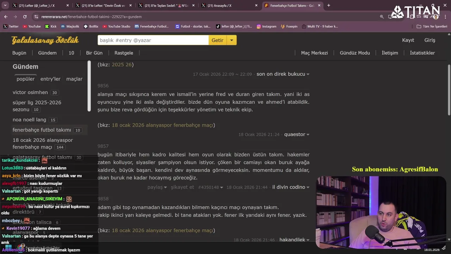Click the zoom magnifier icon in address bar
Viewport: 451px width, 254px height.
382,17
